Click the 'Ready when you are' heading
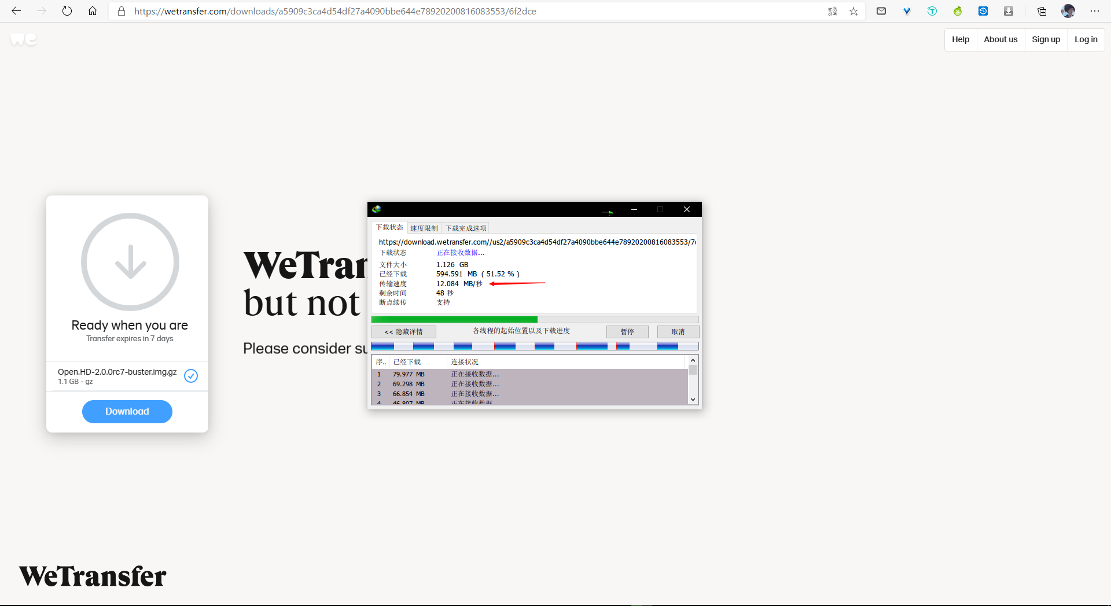Viewport: 1111px width, 606px height. pyautogui.click(x=130, y=325)
